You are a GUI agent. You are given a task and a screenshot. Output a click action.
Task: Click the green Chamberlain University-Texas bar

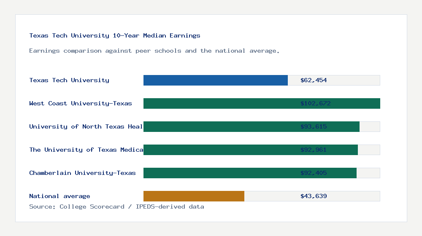pos(250,173)
